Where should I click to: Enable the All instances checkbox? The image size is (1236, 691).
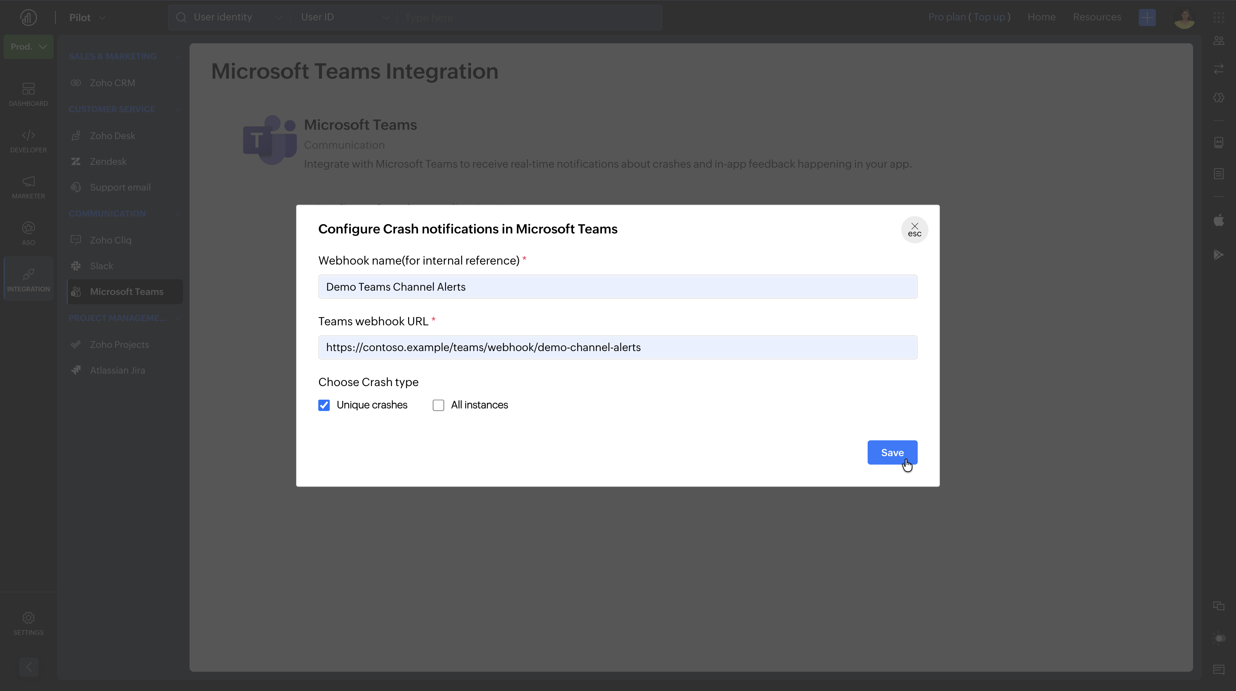[438, 405]
